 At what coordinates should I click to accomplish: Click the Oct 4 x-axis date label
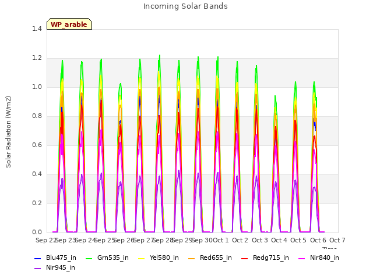(x=279, y=240)
